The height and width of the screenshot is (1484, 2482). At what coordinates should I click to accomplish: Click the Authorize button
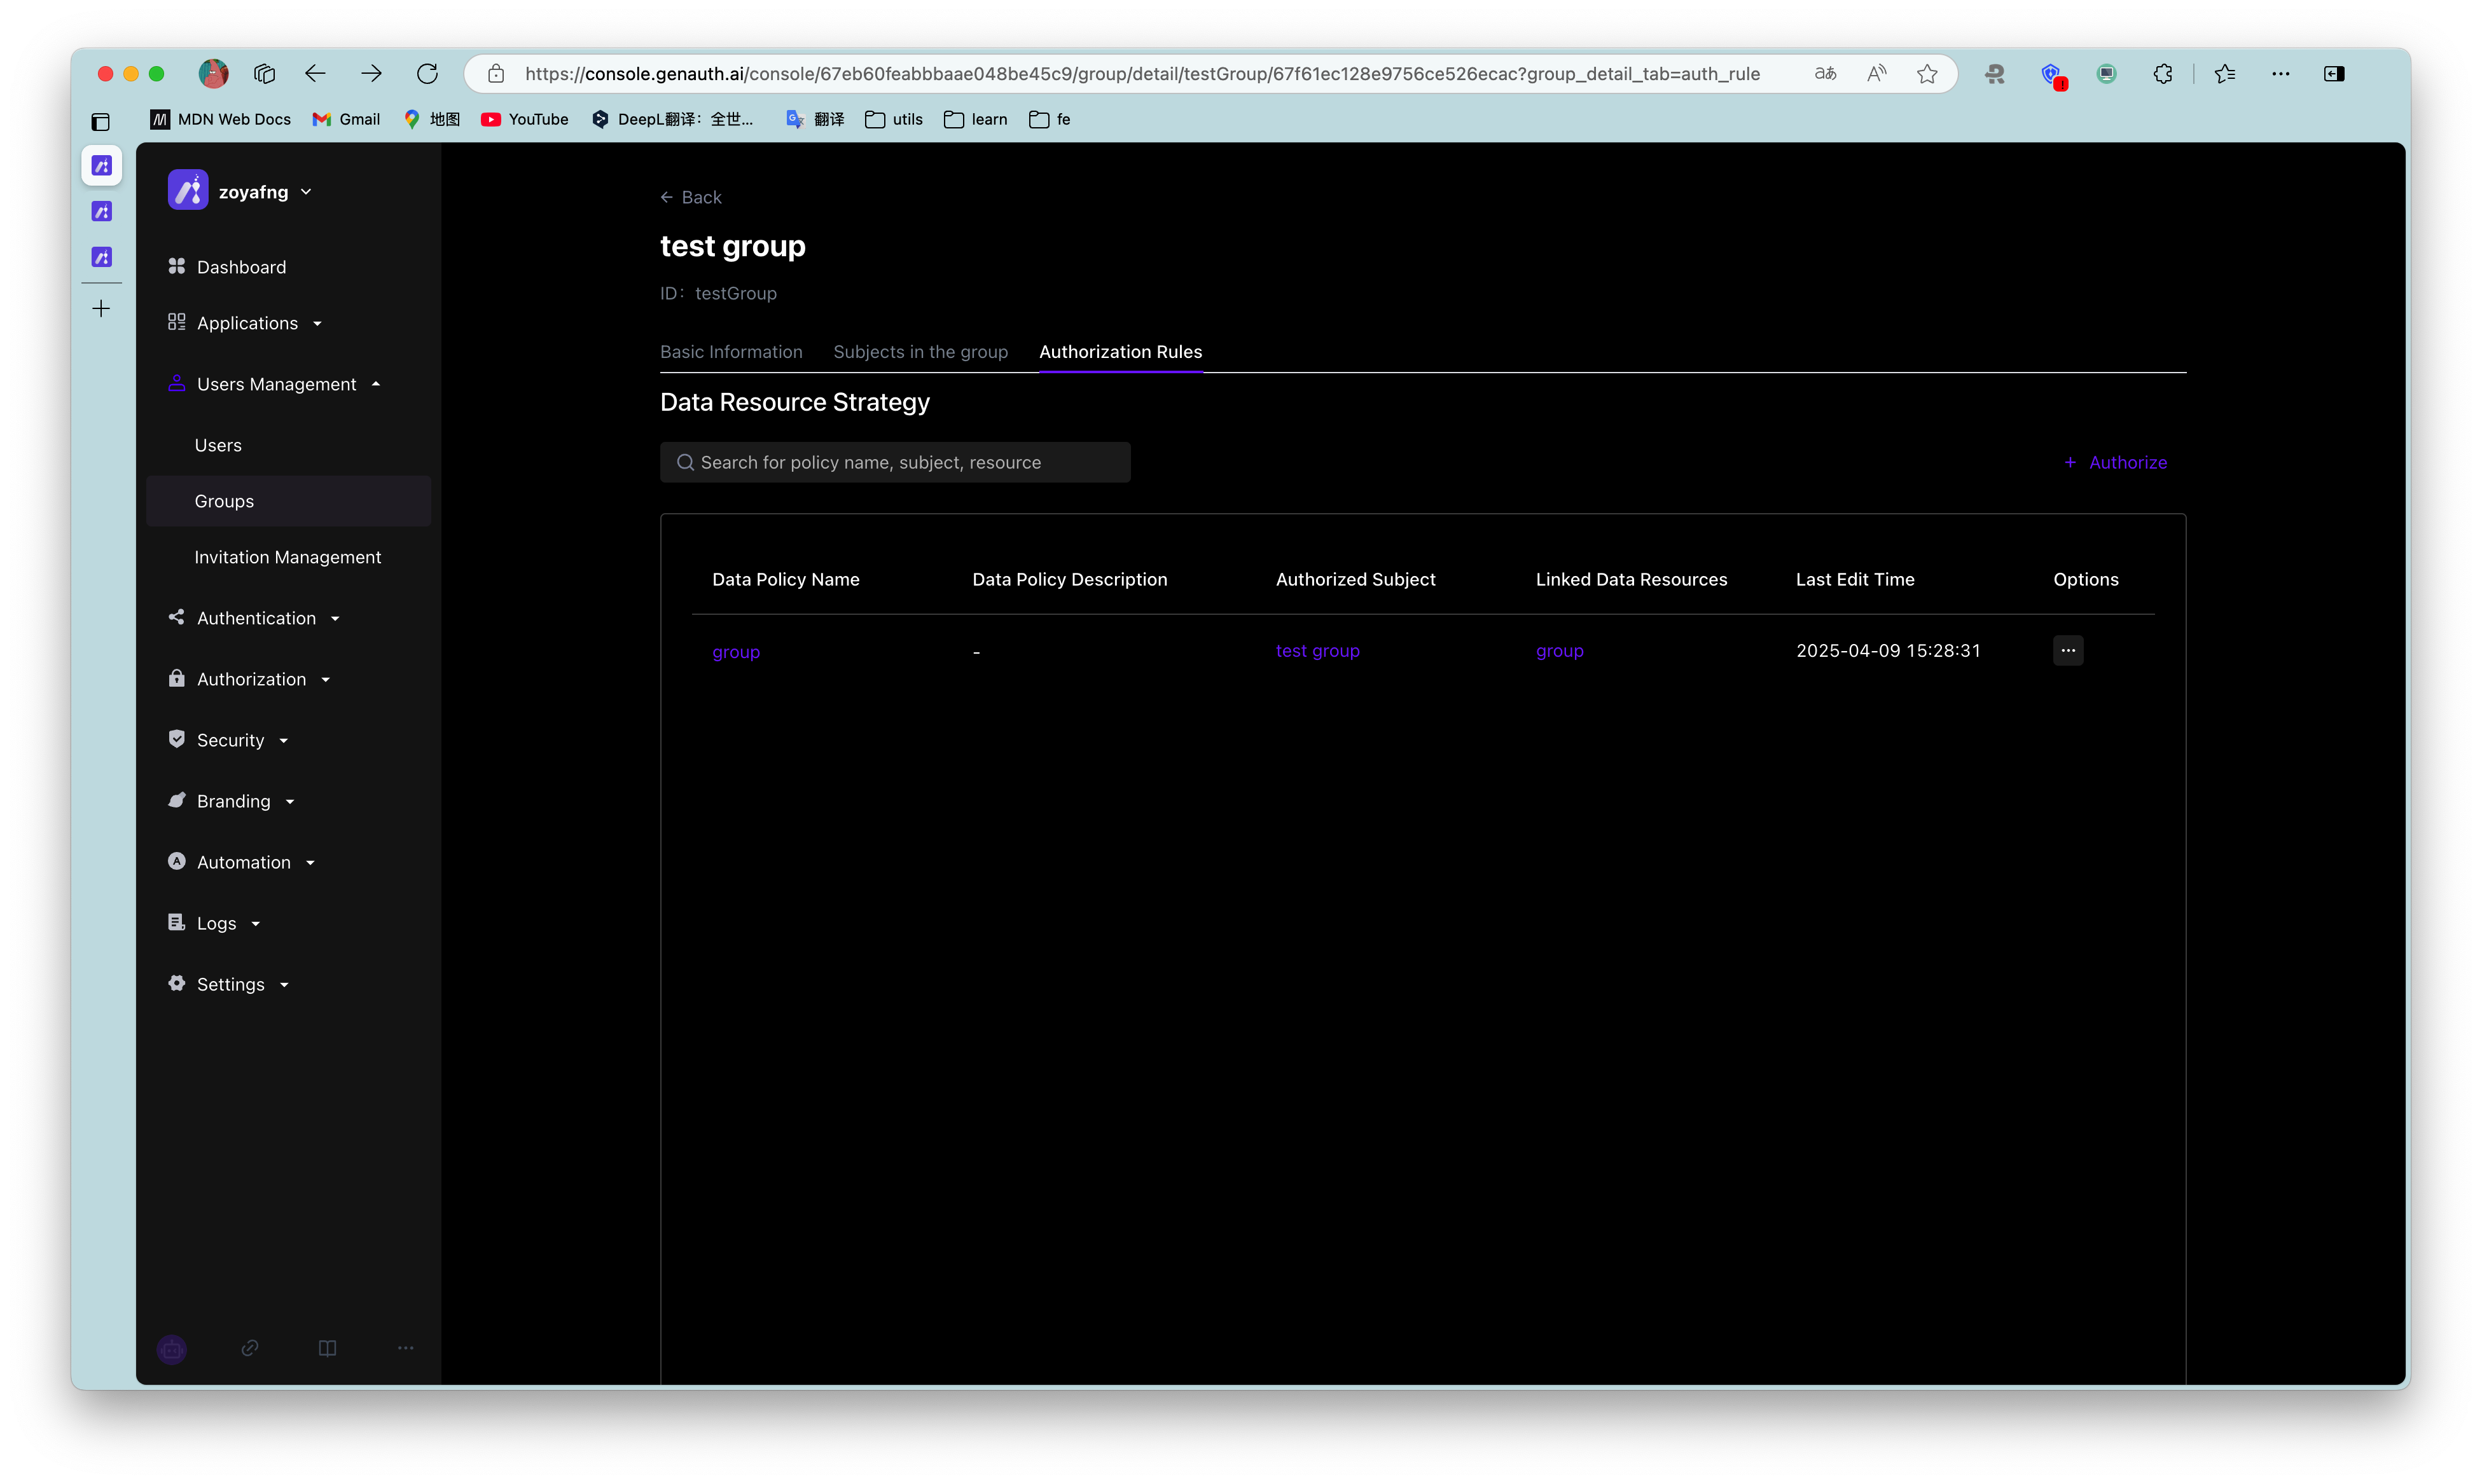click(x=2115, y=462)
